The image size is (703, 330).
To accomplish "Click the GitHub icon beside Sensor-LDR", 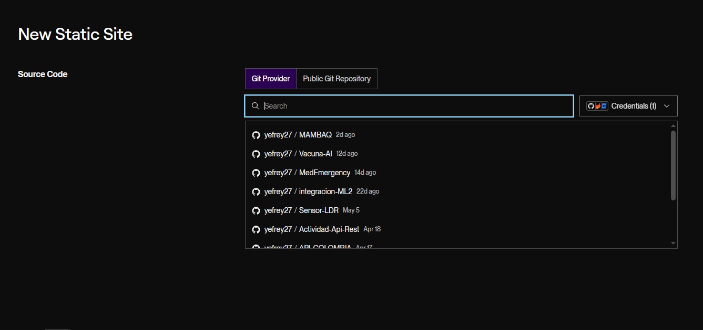I will (x=256, y=210).
